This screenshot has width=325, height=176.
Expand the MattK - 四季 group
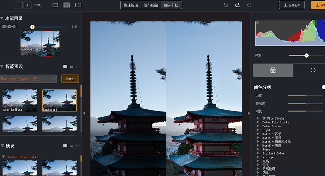258,134
